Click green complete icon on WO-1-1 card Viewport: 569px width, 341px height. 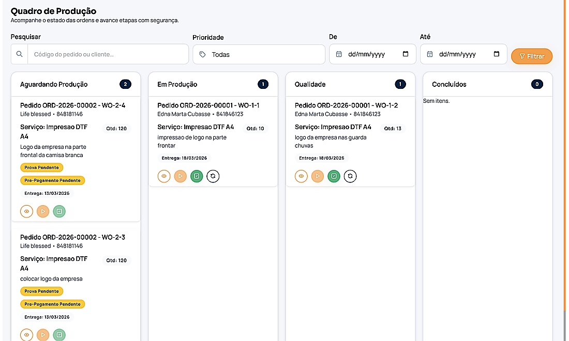[x=197, y=176]
